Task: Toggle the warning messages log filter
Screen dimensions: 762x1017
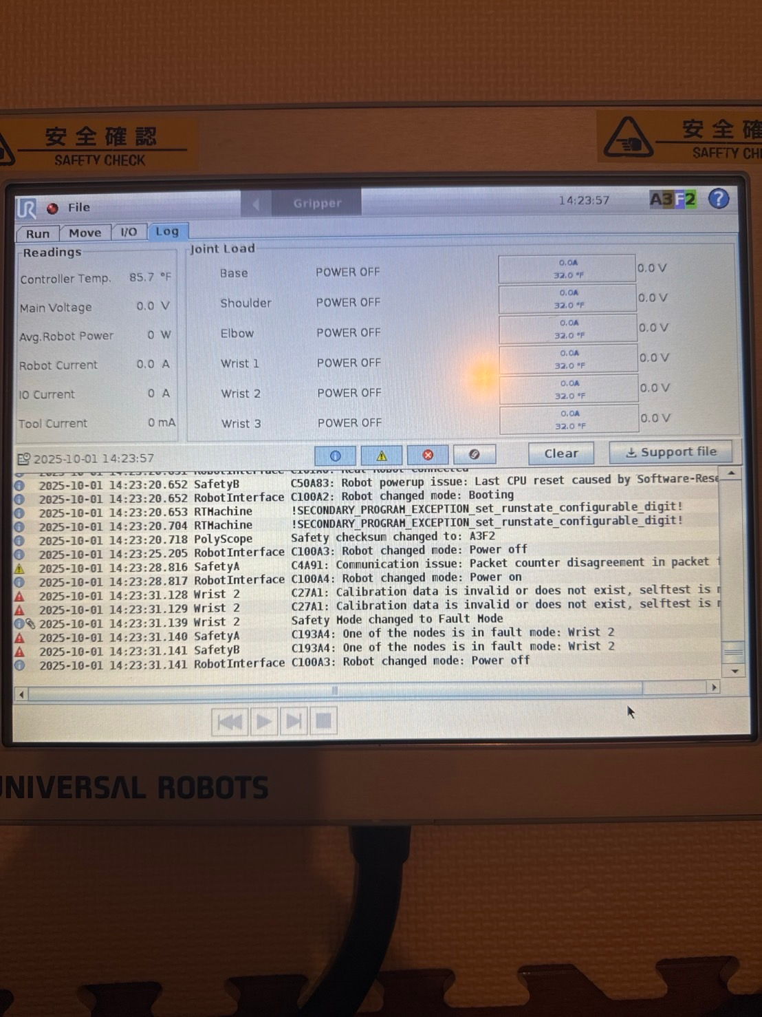Action: click(x=382, y=456)
